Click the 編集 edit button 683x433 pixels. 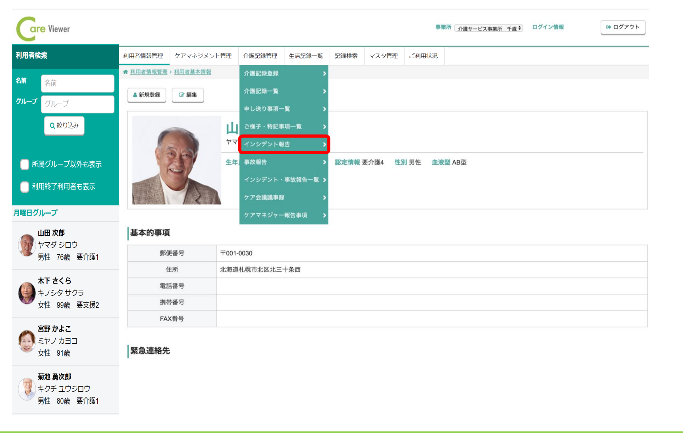click(x=188, y=95)
